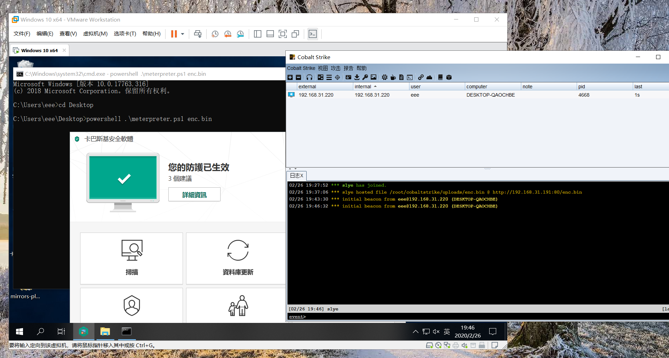Enter VMware full screen mode icon
This screenshot has height=358, width=669.
(283, 34)
